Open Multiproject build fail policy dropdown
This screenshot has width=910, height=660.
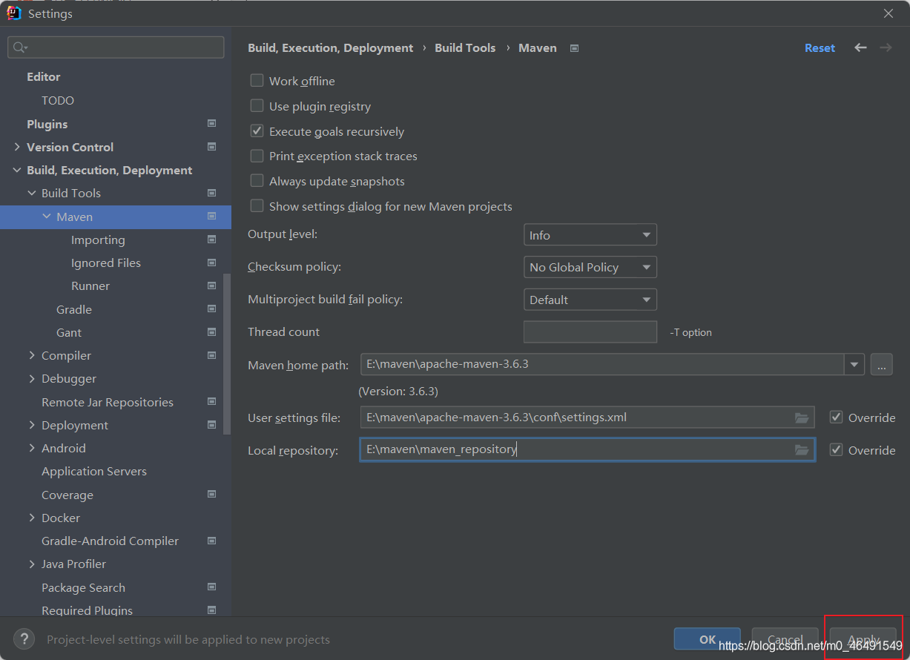(590, 300)
